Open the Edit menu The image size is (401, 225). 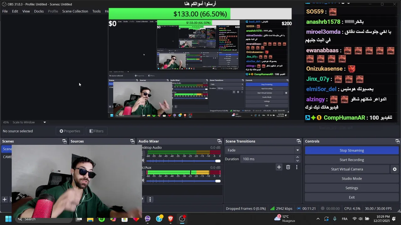[x=15, y=11]
